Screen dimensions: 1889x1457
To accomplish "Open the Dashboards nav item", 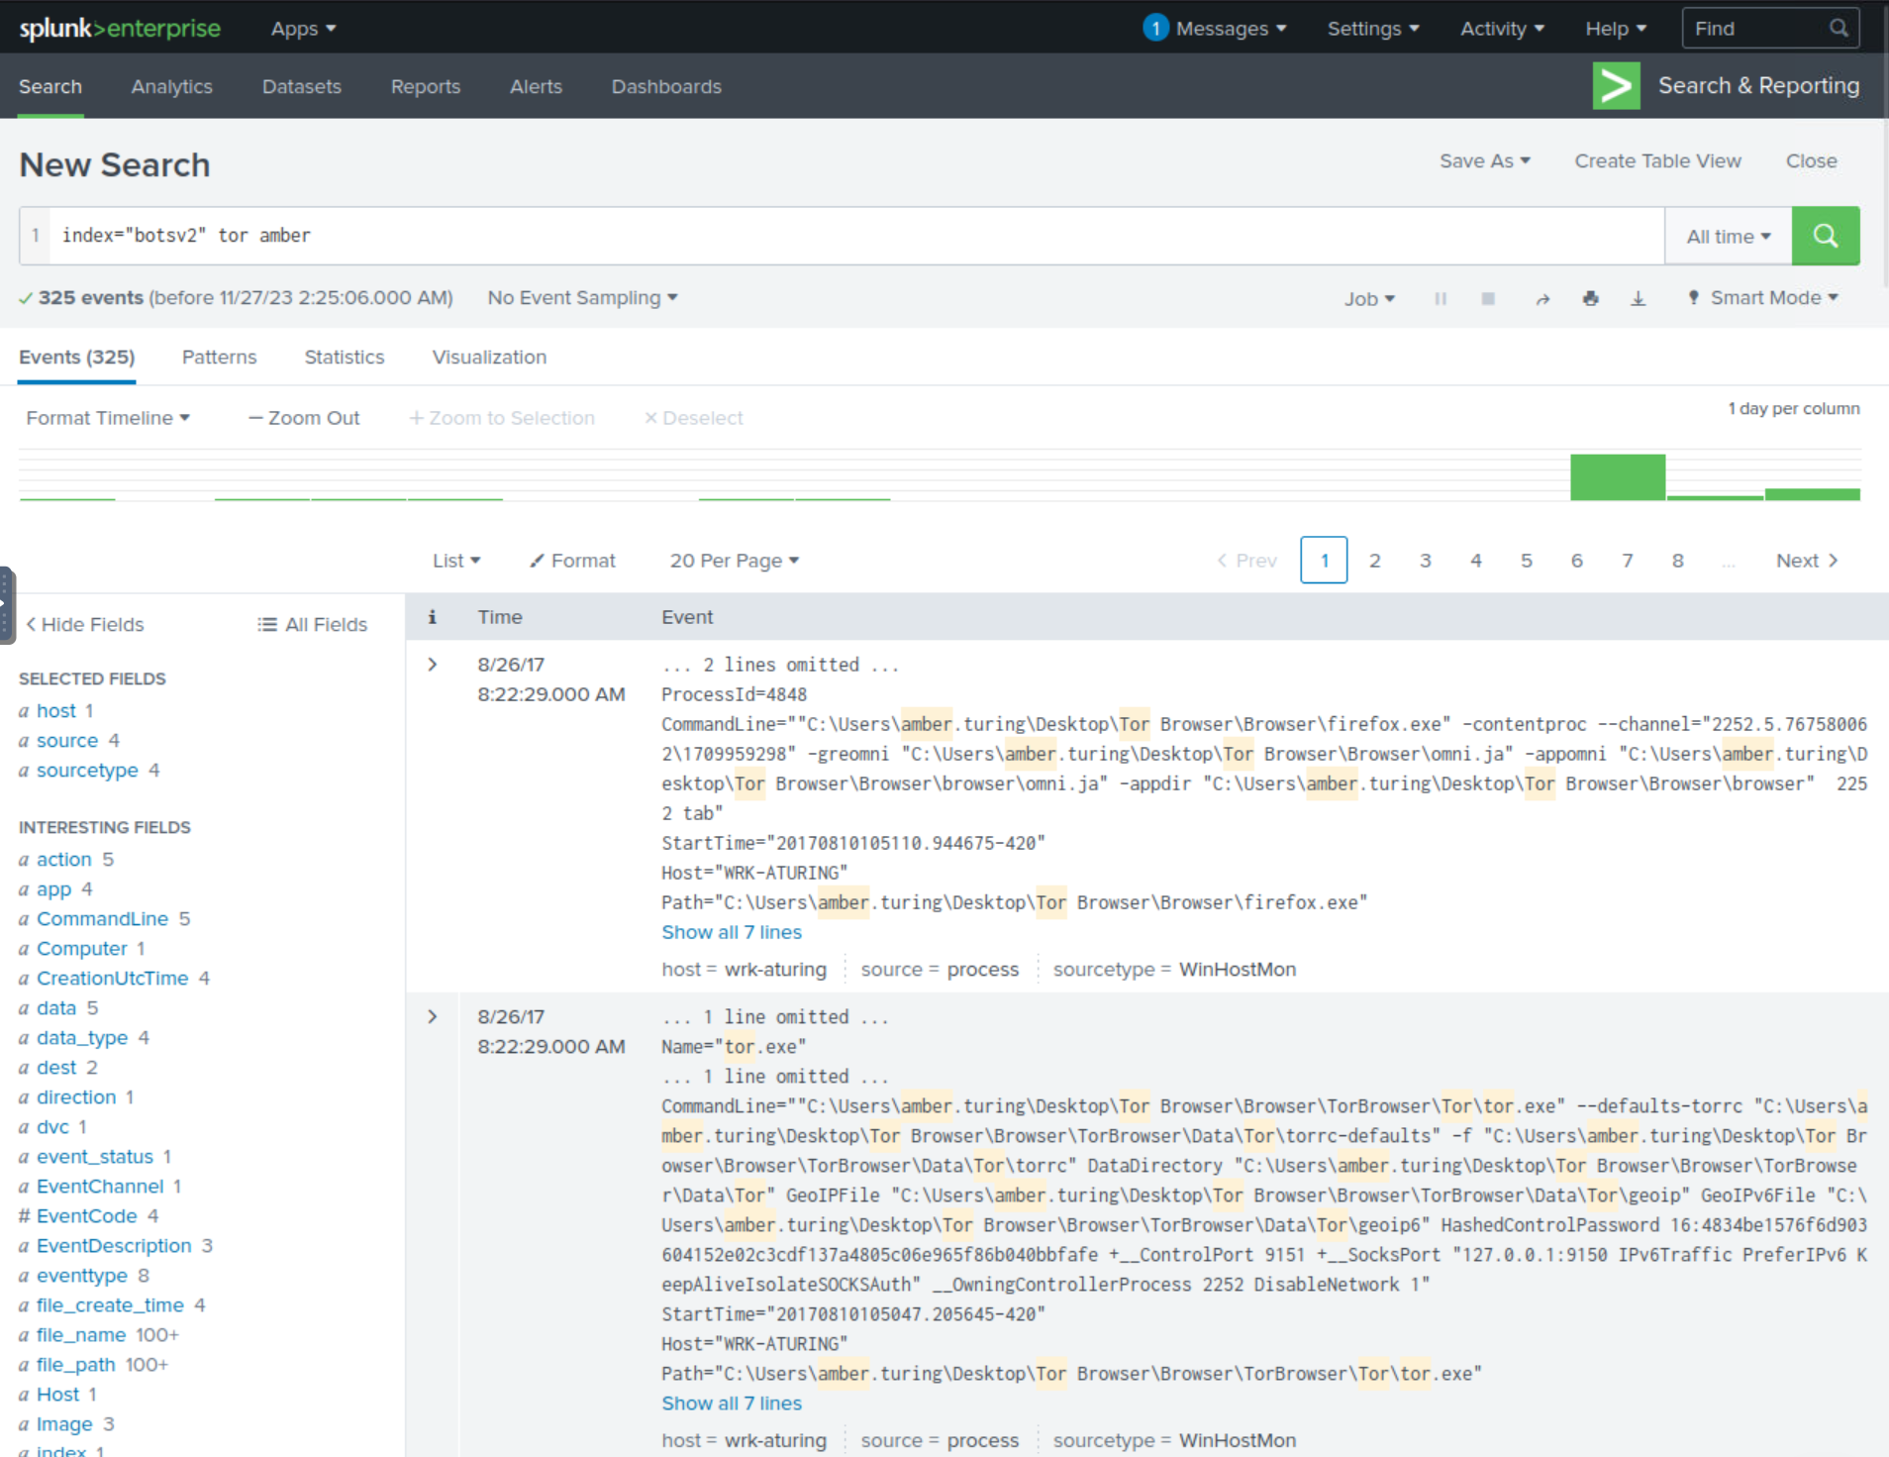I will (x=666, y=86).
